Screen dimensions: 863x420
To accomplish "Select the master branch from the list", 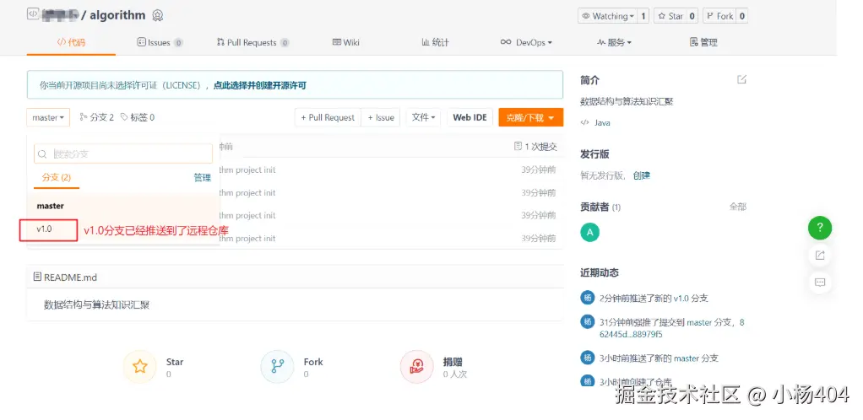I will click(123, 206).
